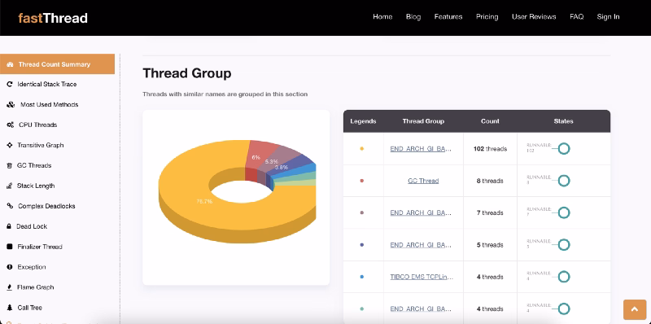The image size is (651, 324).
Task: Click the yellow legend dot for first thread group
Action: point(362,149)
